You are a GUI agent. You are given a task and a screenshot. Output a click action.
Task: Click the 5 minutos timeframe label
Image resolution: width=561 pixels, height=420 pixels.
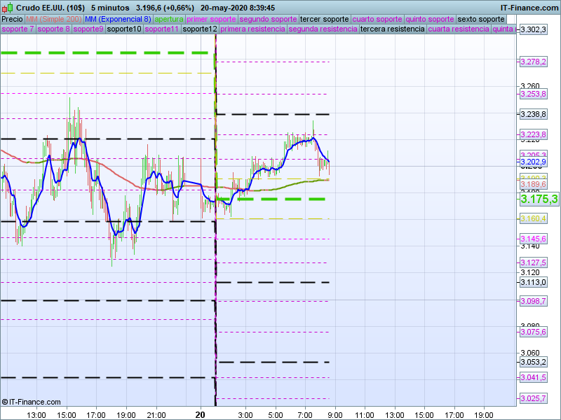109,7
